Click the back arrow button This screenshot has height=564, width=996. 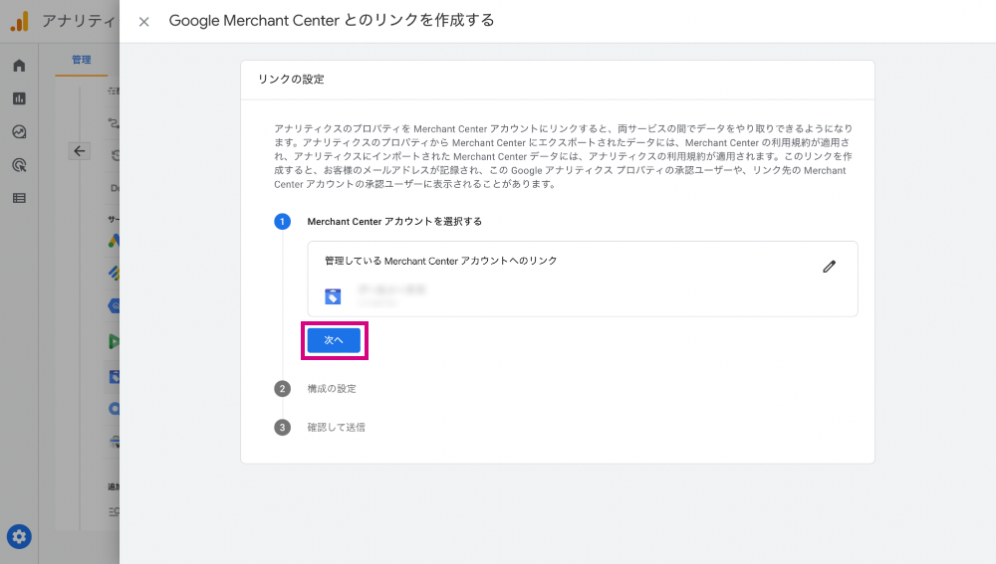coord(80,151)
